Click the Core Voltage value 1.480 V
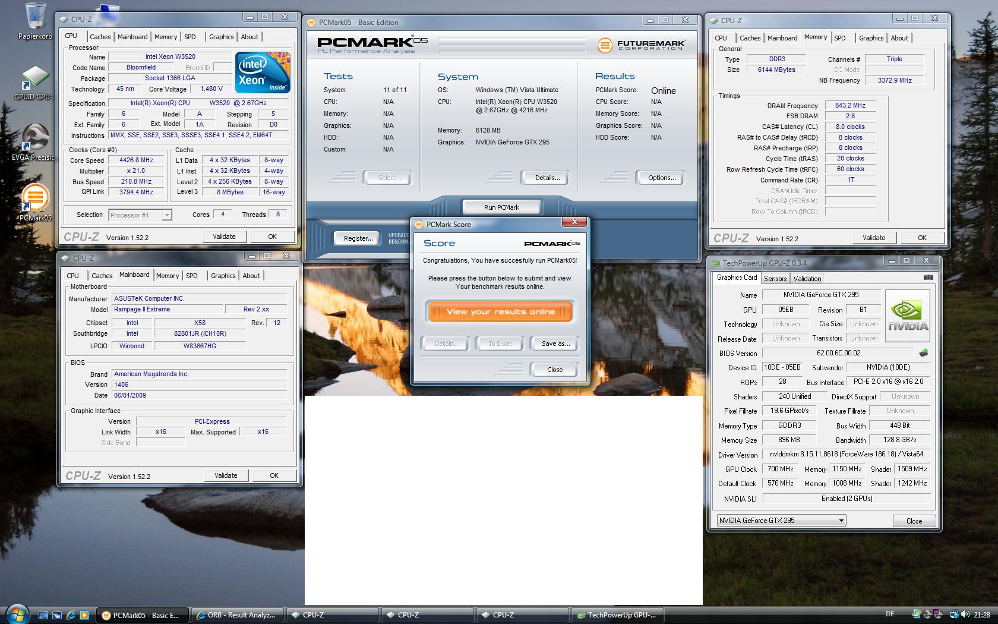998x624 pixels. (x=211, y=89)
